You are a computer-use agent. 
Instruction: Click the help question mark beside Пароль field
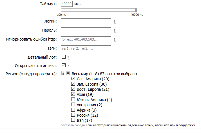click(x=115, y=31)
